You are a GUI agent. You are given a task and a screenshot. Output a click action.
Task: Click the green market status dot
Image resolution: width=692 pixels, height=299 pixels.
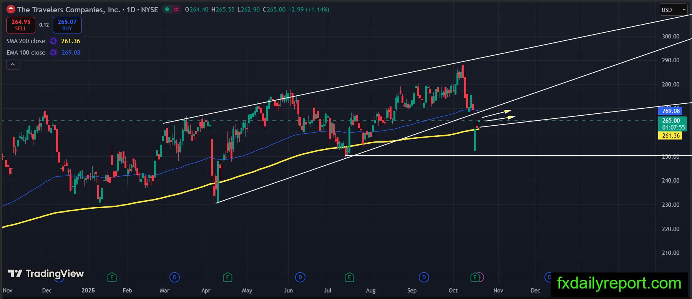click(x=167, y=10)
